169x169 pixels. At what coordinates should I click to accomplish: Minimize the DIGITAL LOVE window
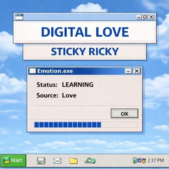(x=139, y=17)
